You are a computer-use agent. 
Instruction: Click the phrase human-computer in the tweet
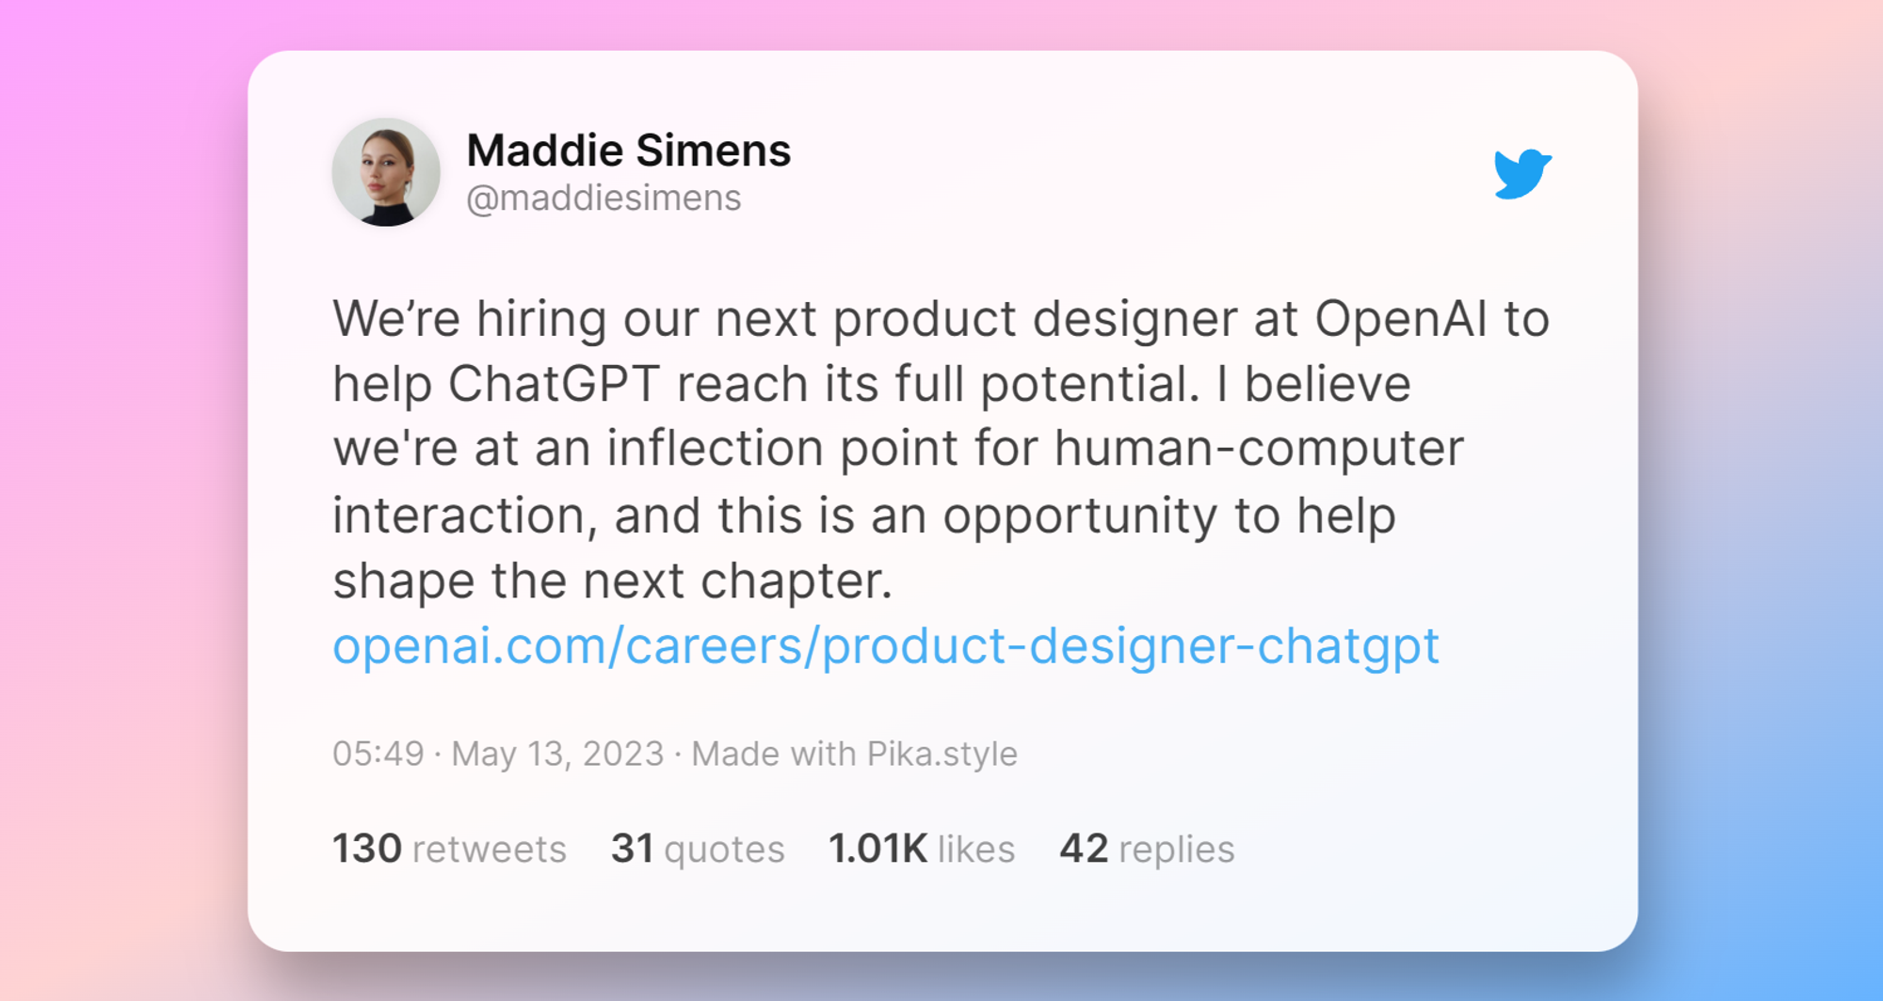pos(1259,449)
